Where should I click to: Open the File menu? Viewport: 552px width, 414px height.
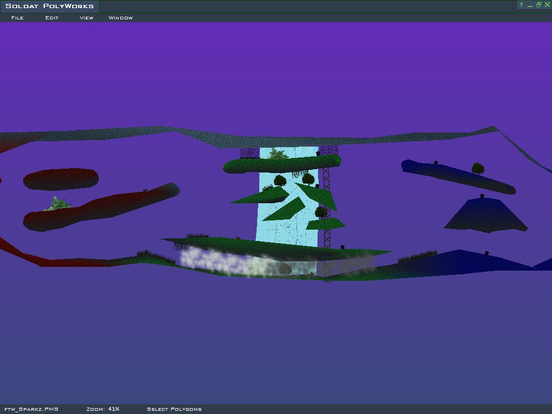17,18
